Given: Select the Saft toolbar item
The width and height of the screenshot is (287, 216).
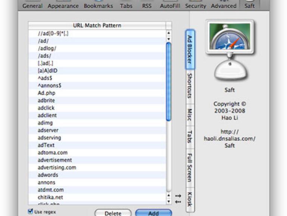Looking at the screenshot, I should (249, 5).
